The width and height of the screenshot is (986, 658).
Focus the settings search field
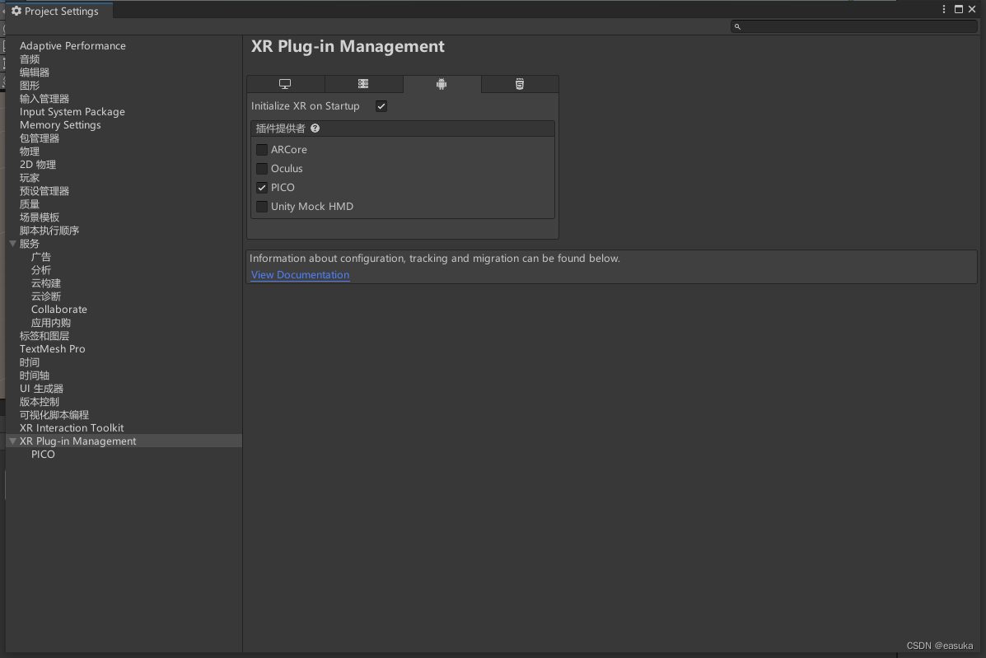(854, 26)
